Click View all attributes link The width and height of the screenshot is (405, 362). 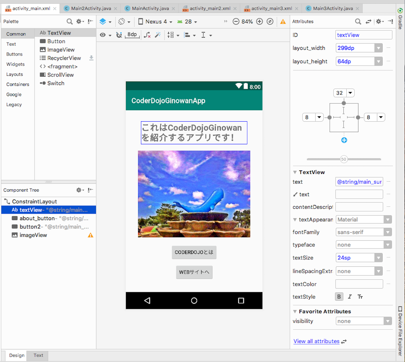(316, 341)
